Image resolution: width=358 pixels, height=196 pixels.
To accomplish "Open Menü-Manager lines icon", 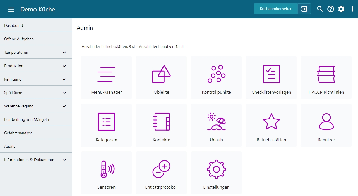I will click(x=106, y=74).
